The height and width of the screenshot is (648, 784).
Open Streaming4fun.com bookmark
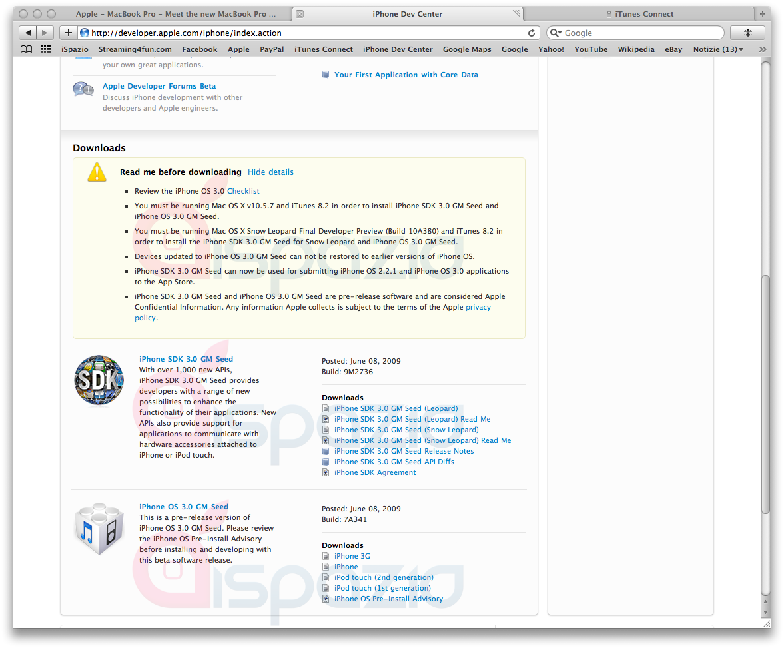click(x=135, y=49)
